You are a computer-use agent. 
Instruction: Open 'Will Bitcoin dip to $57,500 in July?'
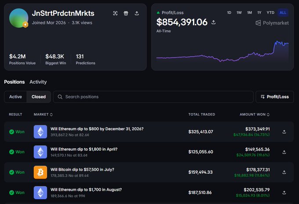point(82,169)
